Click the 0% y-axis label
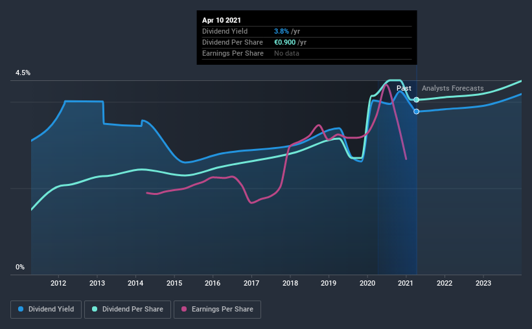The width and height of the screenshot is (532, 329). [20, 267]
